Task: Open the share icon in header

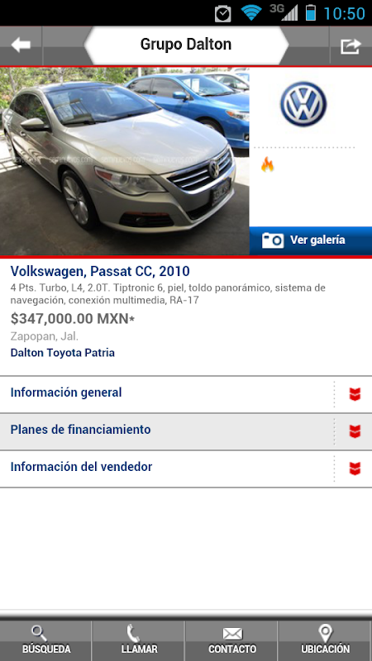Action: (x=351, y=46)
